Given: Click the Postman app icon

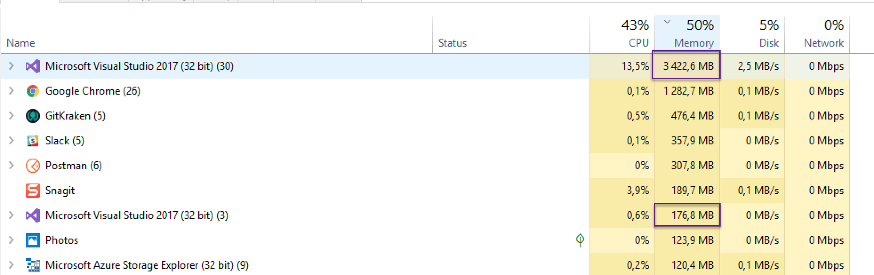Looking at the screenshot, I should tap(32, 166).
